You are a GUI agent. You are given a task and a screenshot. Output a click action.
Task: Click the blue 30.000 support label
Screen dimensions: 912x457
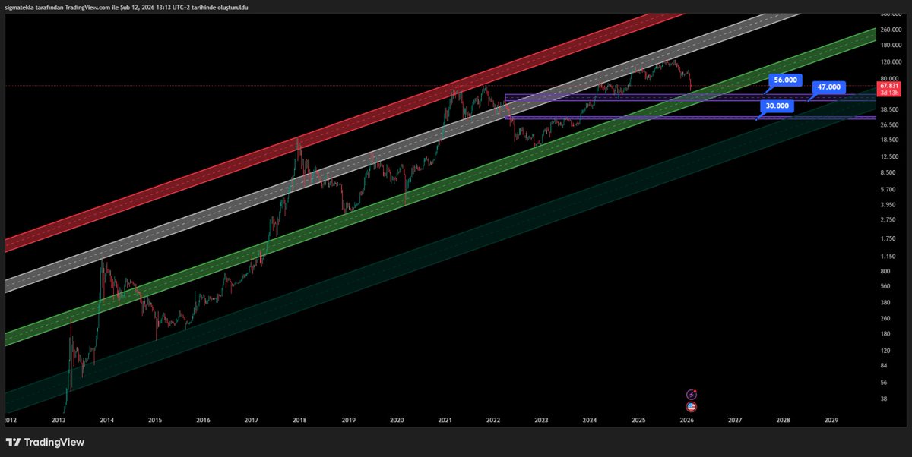(776, 106)
